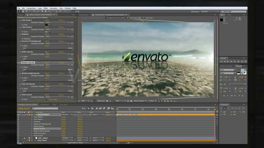Toggle Shadow Opacity effect fx switch

point(20,62)
